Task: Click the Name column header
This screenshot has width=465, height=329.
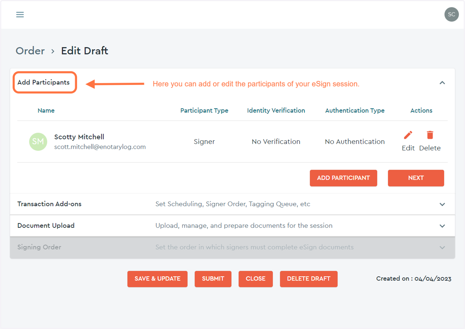Action: (x=46, y=110)
